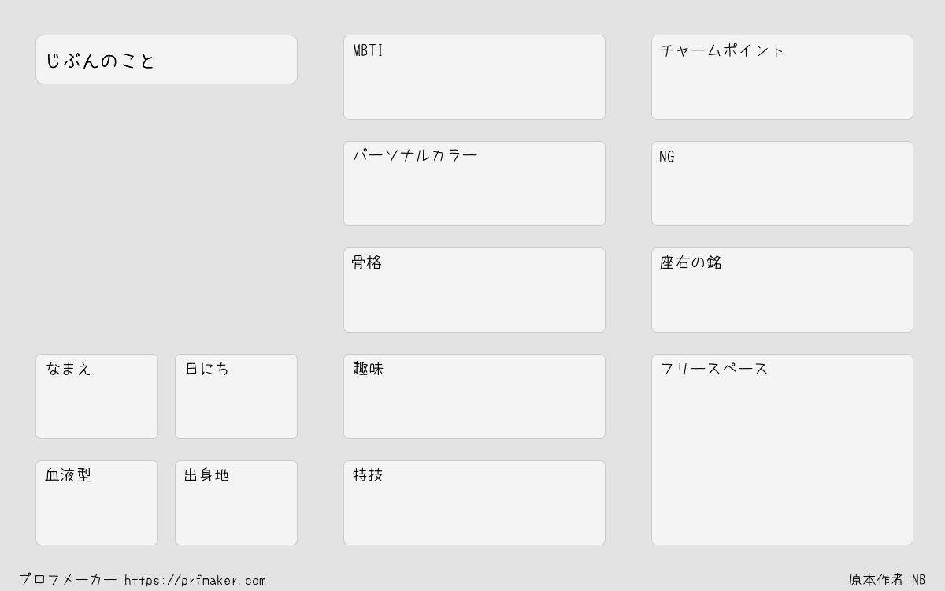Select the MBTI field
Screen dimensions: 945x591
(x=474, y=77)
